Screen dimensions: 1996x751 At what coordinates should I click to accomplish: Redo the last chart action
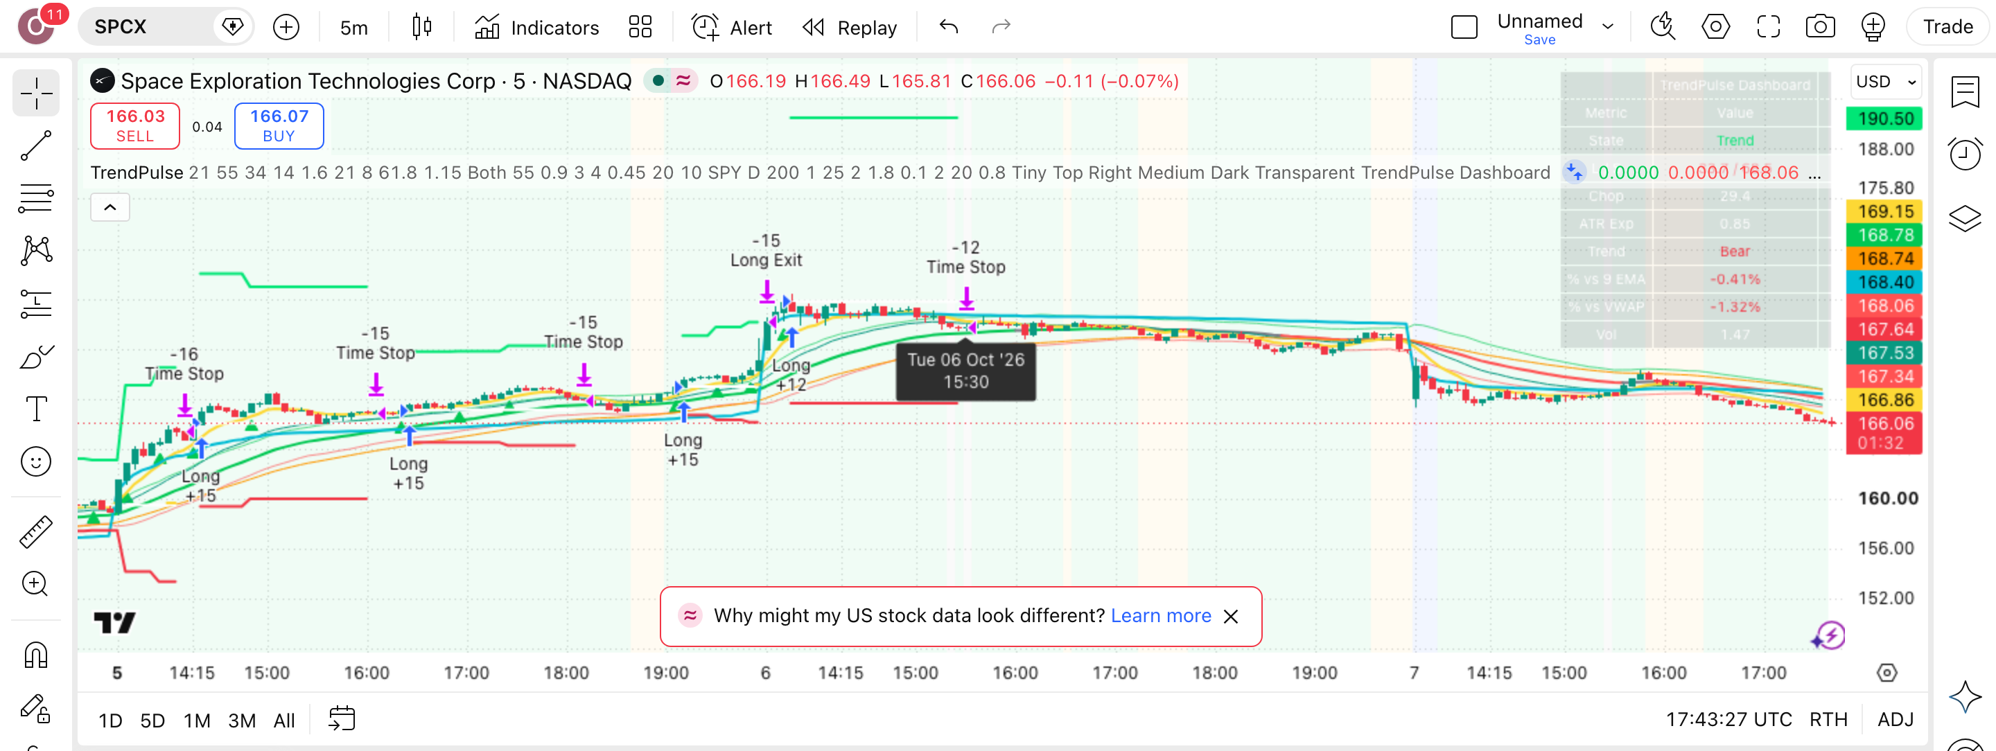point(1001,27)
